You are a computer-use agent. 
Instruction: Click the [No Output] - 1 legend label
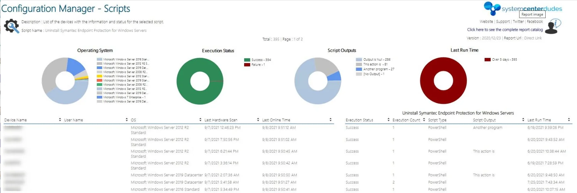[374, 74]
